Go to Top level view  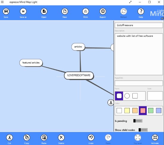138,138
